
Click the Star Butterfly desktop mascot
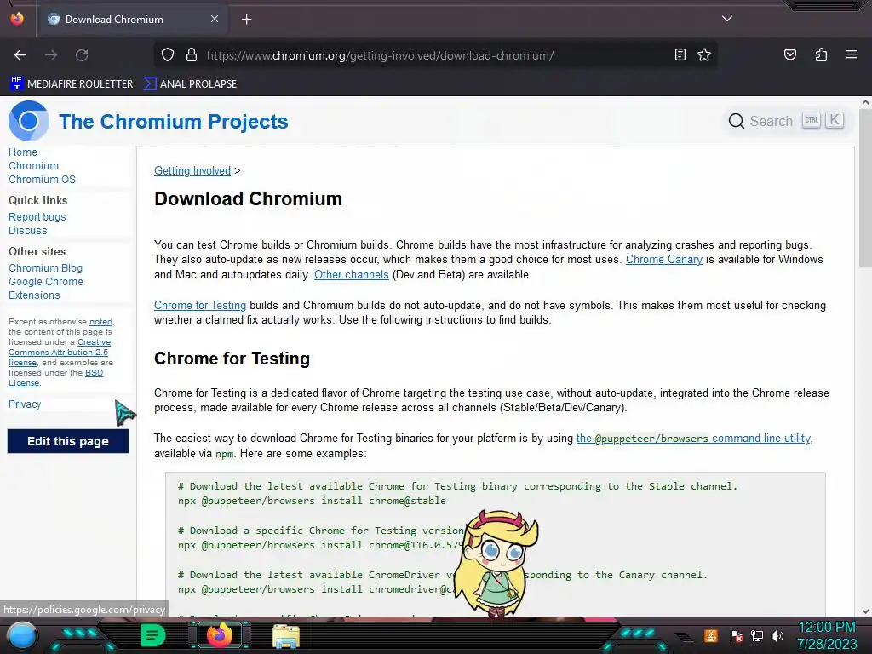496,563
